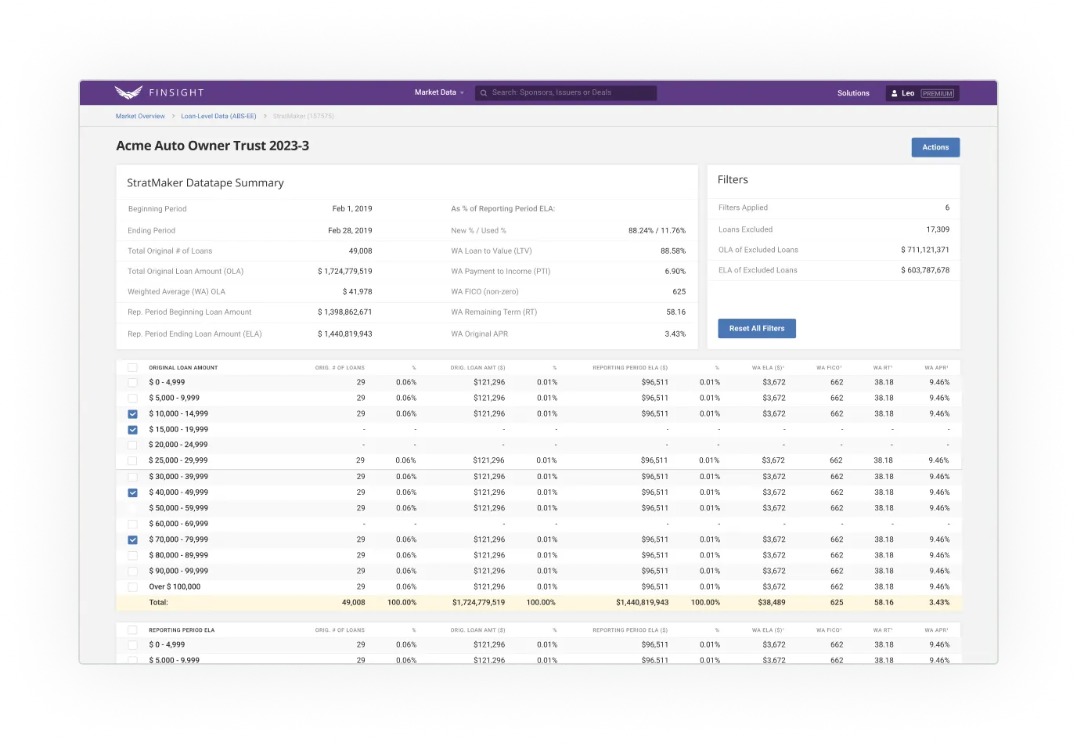Image resolution: width=1077 pixels, height=743 pixels.
Task: Click the Leo Premium account button
Action: [x=922, y=93]
